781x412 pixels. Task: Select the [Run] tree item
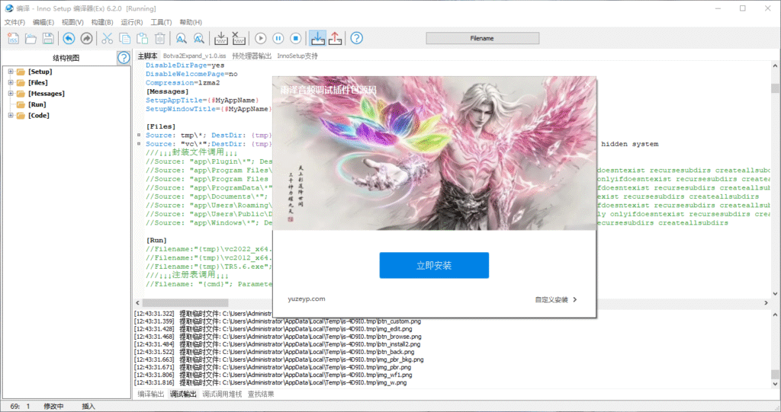coord(37,104)
